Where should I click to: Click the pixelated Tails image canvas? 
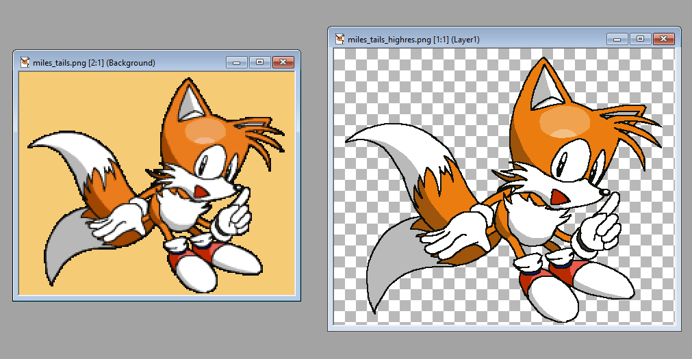[x=157, y=183]
